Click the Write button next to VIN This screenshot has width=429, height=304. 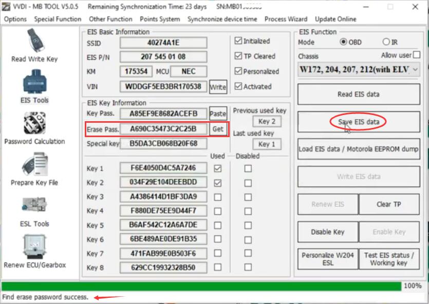218,87
